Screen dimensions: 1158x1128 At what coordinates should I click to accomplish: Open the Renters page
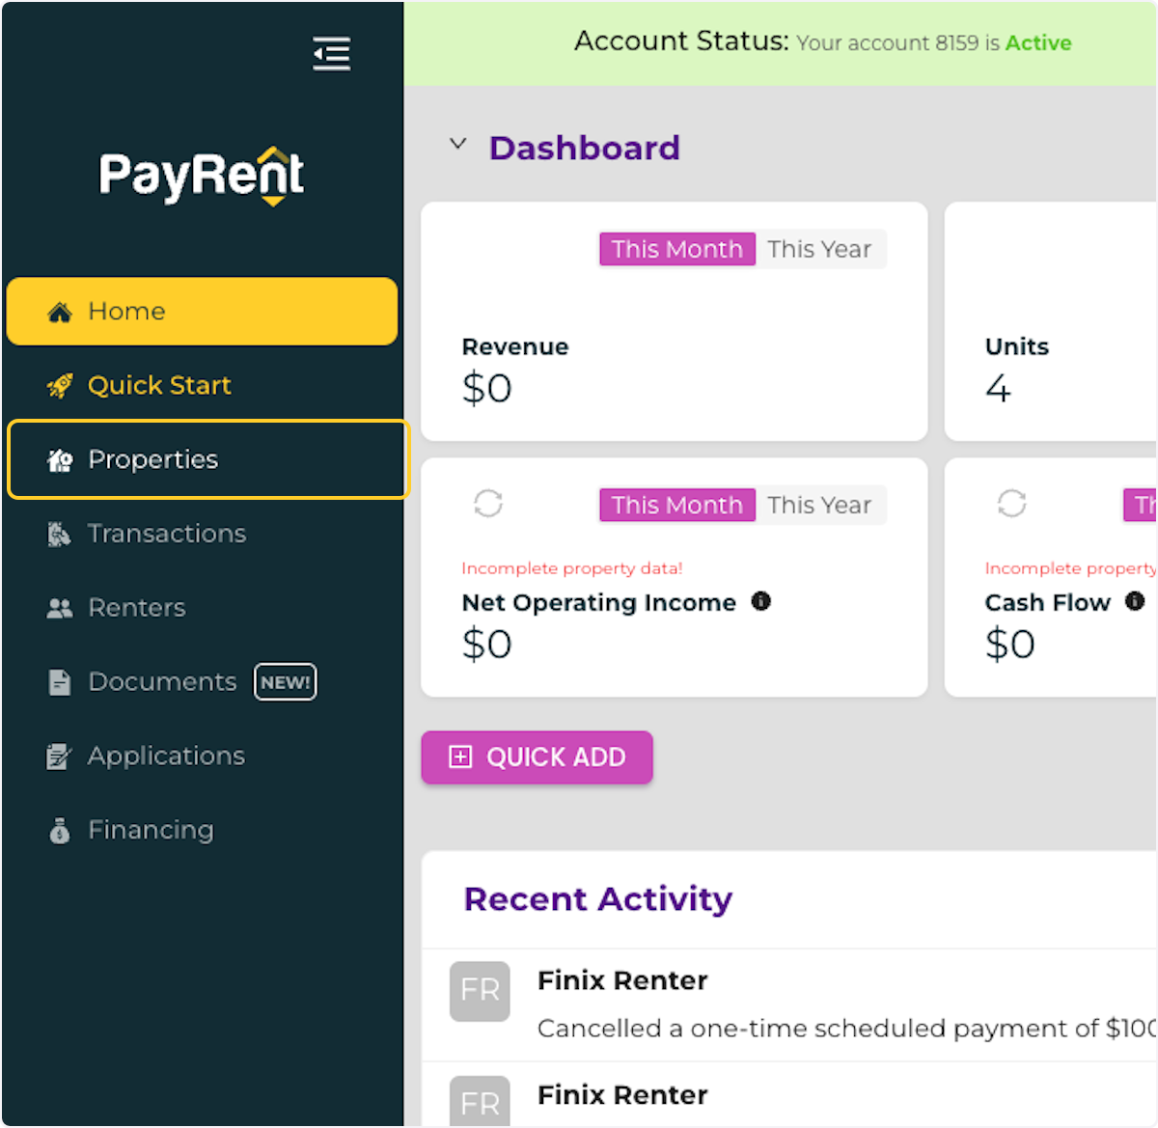(136, 608)
